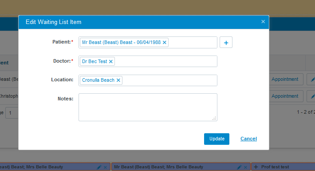The height and width of the screenshot is (171, 315).
Task: Click inside the Location field
Action: tap(148, 80)
